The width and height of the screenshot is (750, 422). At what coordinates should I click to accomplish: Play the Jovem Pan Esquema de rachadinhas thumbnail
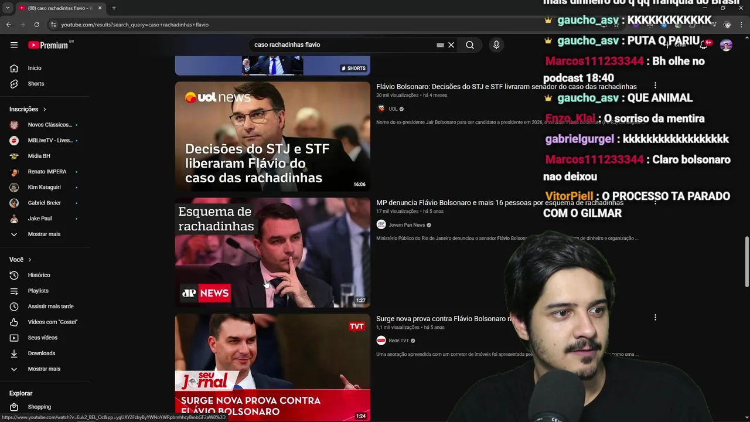(272, 253)
